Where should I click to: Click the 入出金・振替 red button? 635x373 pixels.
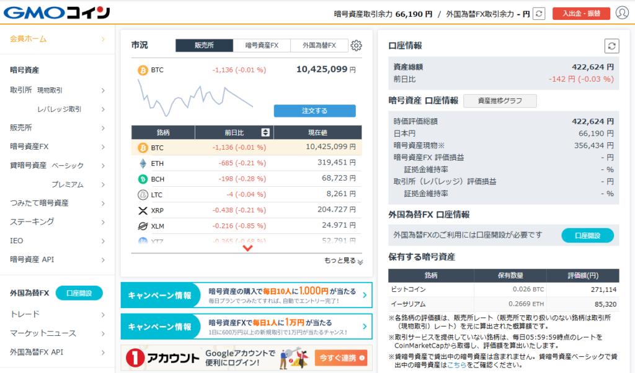(x=581, y=14)
